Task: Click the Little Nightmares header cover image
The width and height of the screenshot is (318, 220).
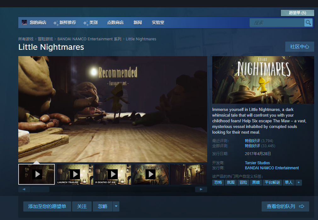Action: pyautogui.click(x=263, y=80)
